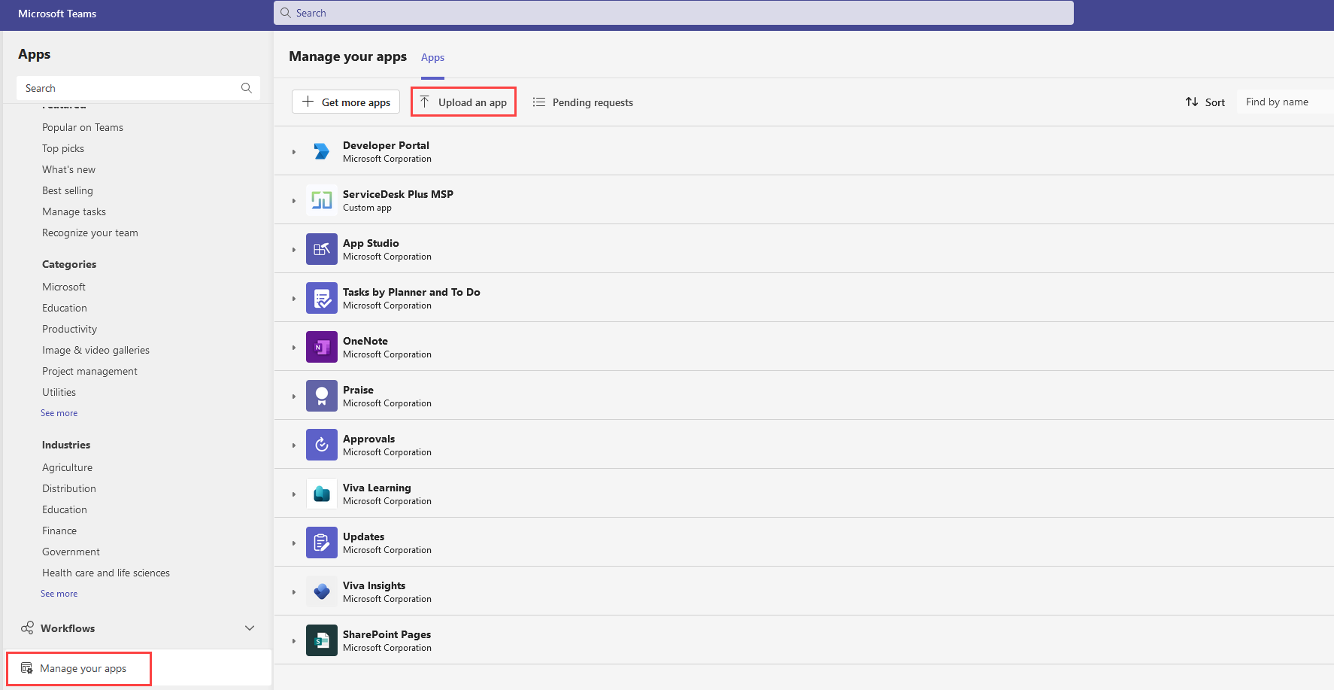Screen dimensions: 1334x690
Task: Focus the top Search bar
Action: tap(674, 13)
